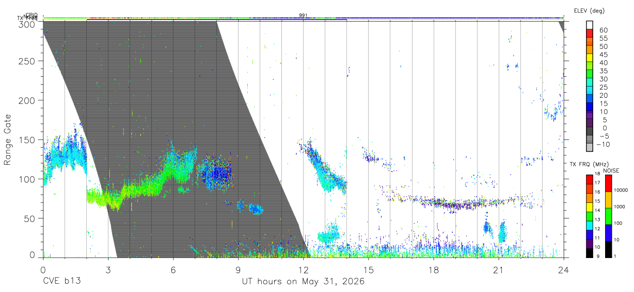Click the '1' value on the NOISE legend
This screenshot has height=292, width=634.
(x=615, y=256)
